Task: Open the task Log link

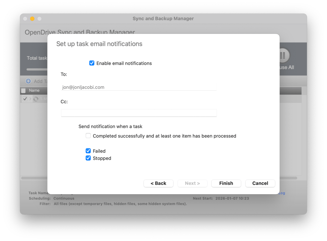Action: click(282, 193)
